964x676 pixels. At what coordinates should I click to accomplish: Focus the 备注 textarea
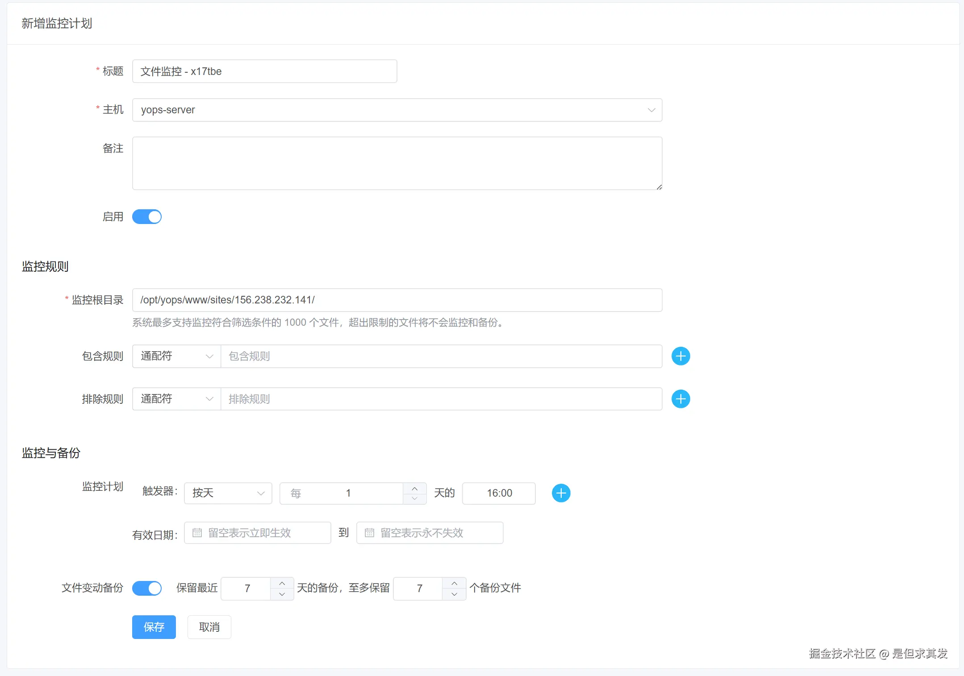click(x=397, y=163)
